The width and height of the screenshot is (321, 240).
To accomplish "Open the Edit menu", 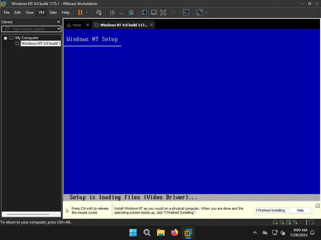I will [18, 12].
